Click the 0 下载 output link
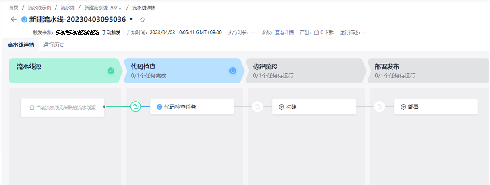This screenshot has height=185, width=490. click(x=327, y=33)
